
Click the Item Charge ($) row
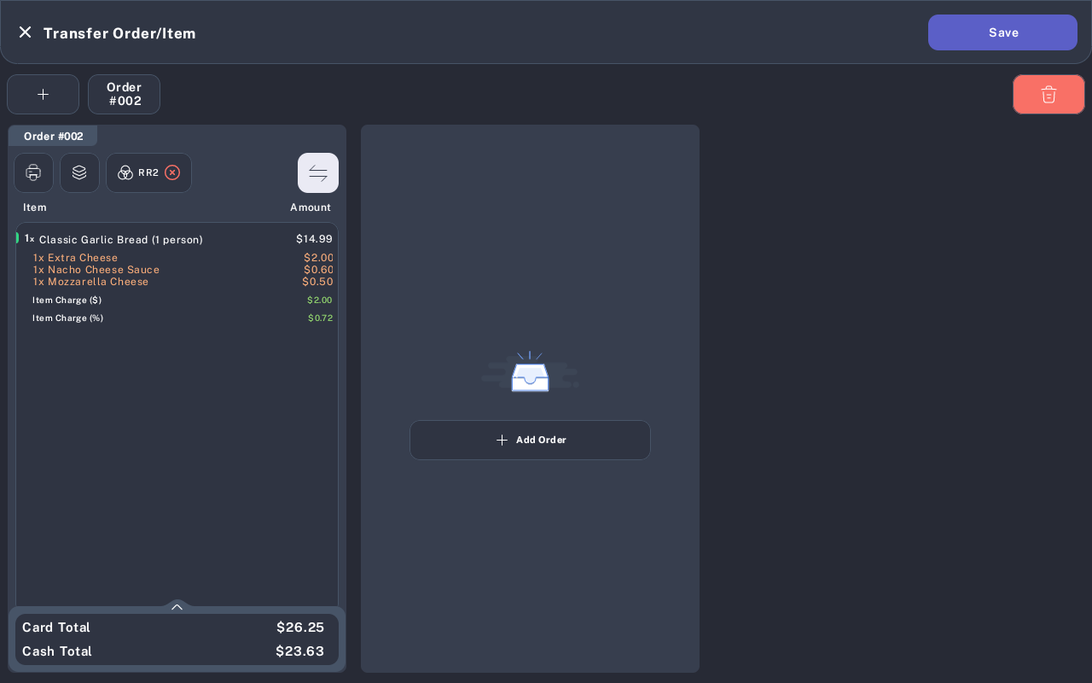(183, 301)
